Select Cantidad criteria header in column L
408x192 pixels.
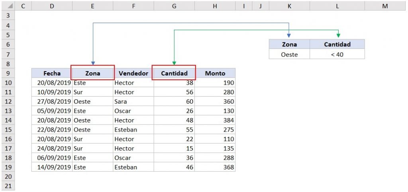click(x=337, y=45)
